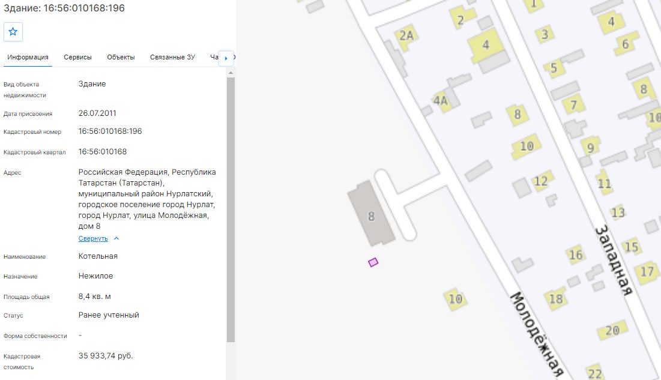Image resolution: width=661 pixels, height=380 pixels.
Task: Click house 18 on the map
Action: [556, 299]
